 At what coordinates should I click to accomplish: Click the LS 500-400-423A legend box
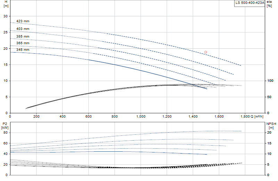click(250, 3)
